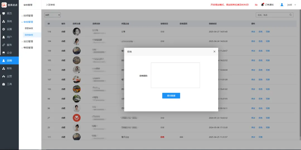Click into the 拒绝原因 text area
Viewport: 301px width, 150px height.
(x=175, y=75)
